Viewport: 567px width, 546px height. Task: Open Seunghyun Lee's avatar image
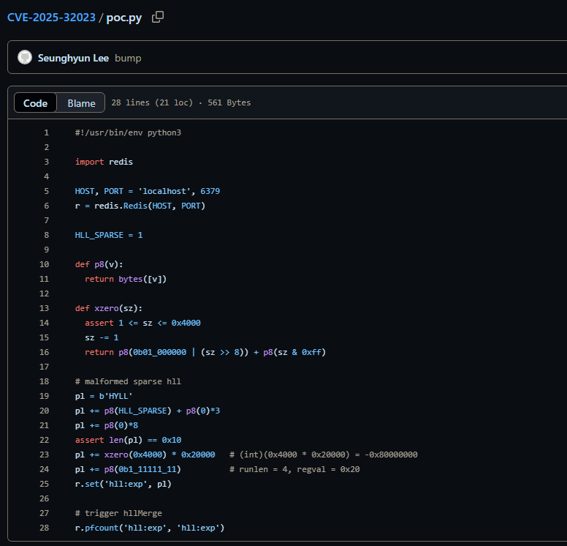(x=25, y=57)
